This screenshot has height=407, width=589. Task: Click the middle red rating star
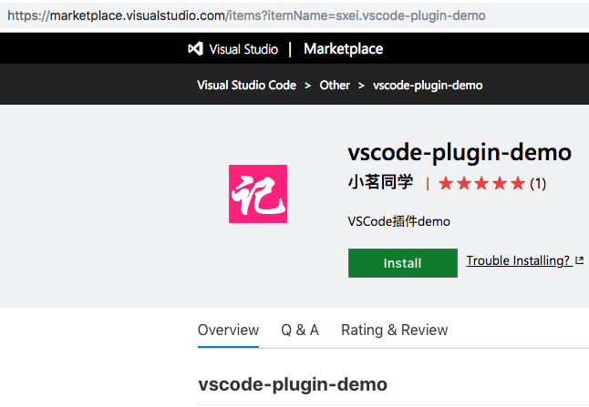481,183
